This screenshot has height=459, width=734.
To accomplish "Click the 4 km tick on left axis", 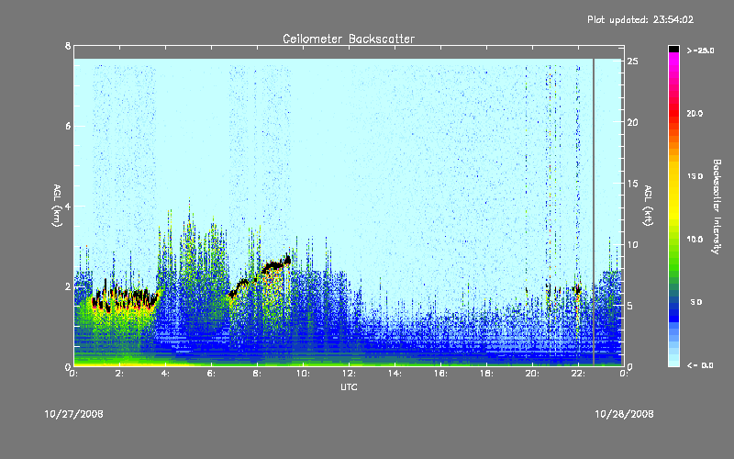I will (68, 206).
